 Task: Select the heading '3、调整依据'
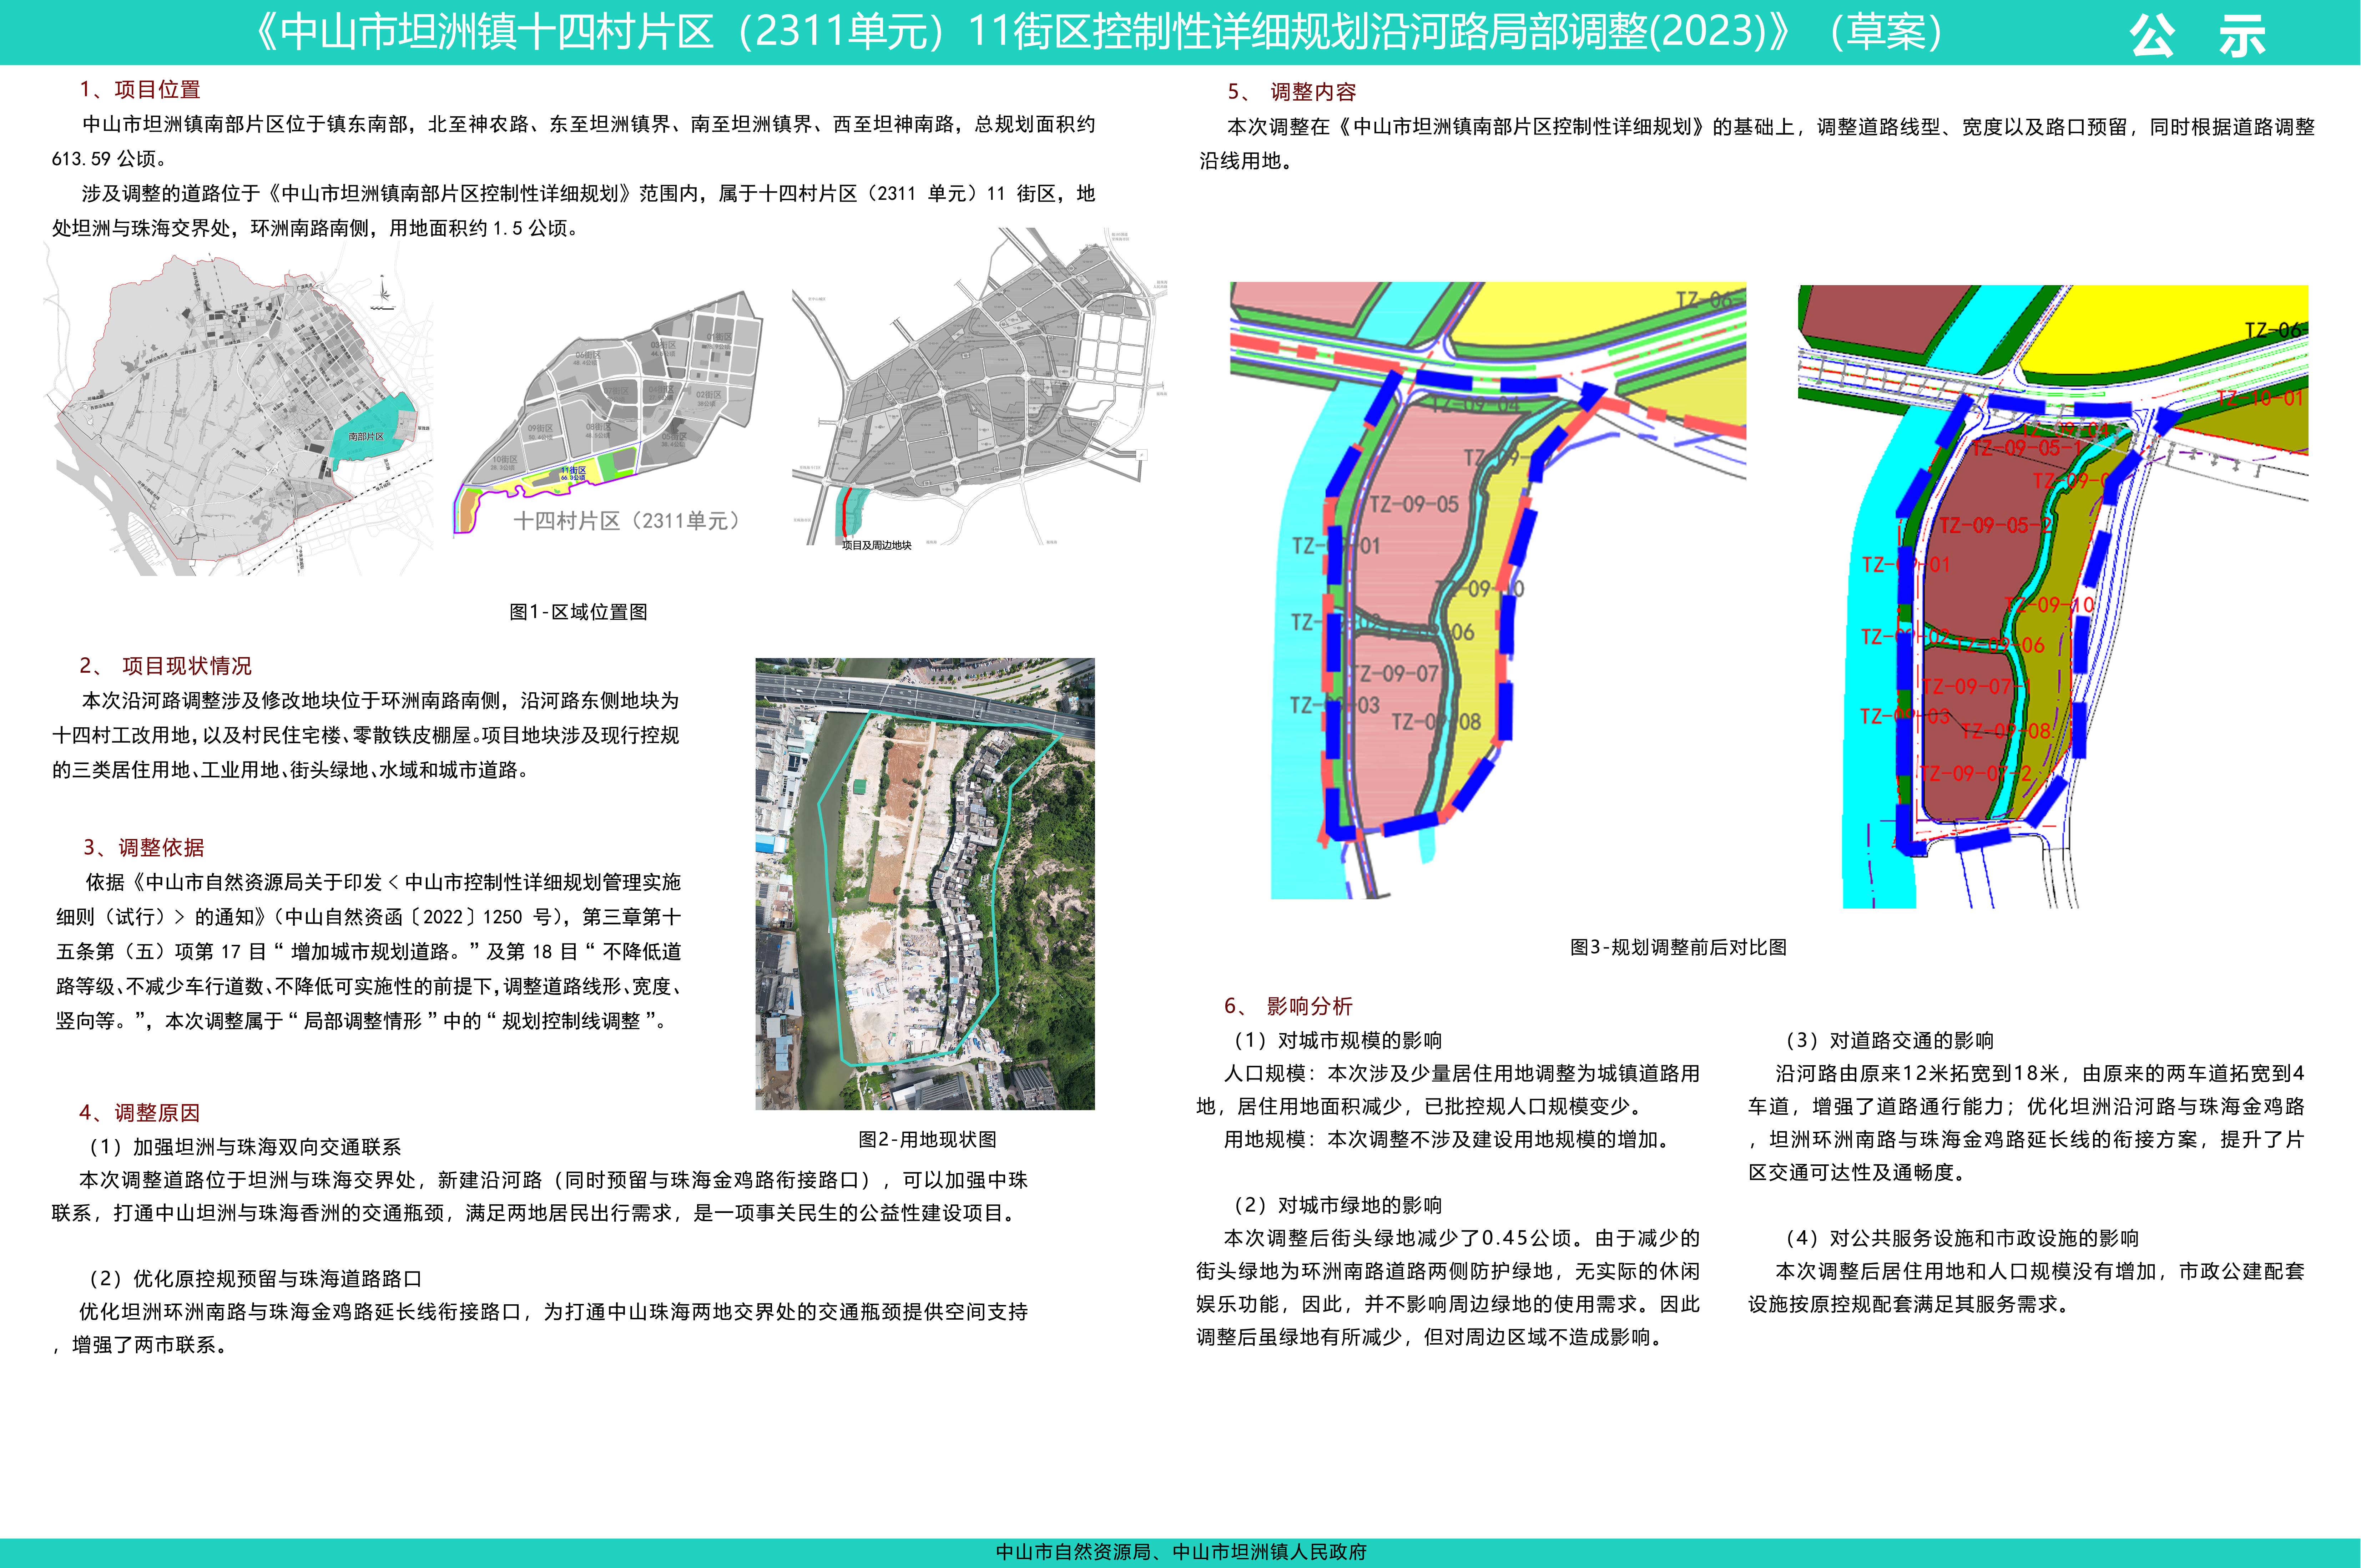(143, 848)
